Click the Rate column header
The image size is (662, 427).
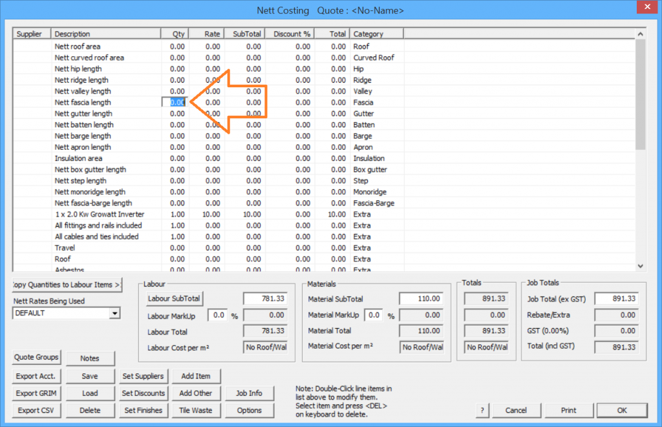click(x=206, y=34)
